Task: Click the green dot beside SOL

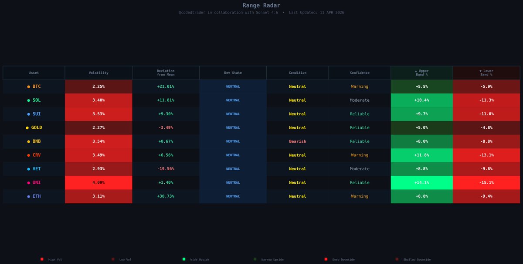Action: coord(29,100)
